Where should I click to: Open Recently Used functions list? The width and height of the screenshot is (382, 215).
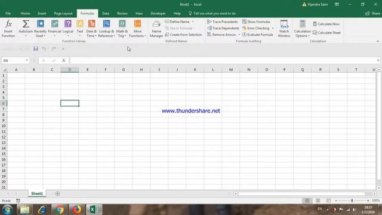[40, 29]
